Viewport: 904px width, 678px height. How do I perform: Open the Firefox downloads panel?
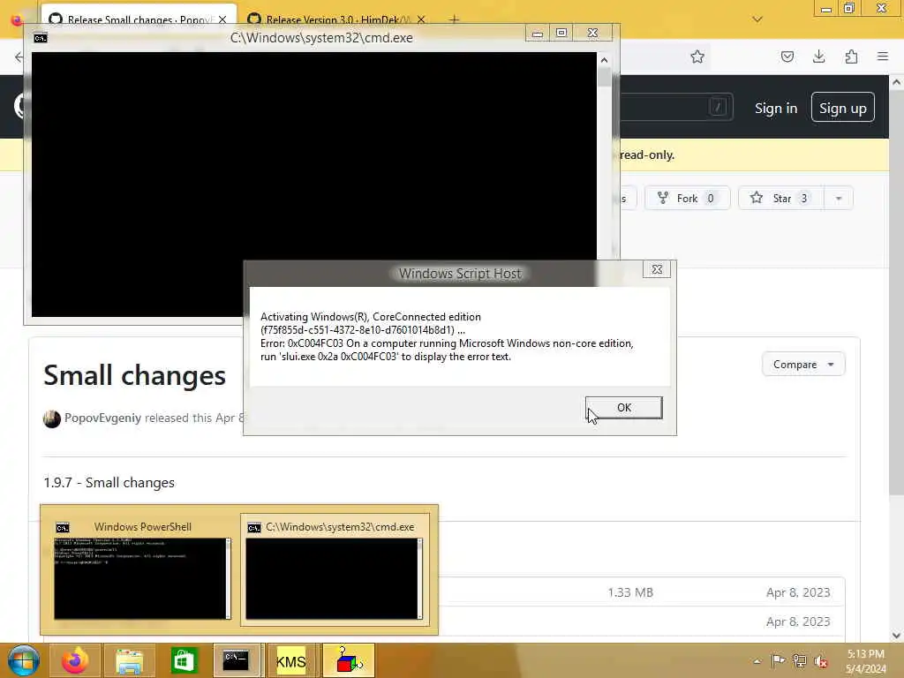click(x=819, y=56)
